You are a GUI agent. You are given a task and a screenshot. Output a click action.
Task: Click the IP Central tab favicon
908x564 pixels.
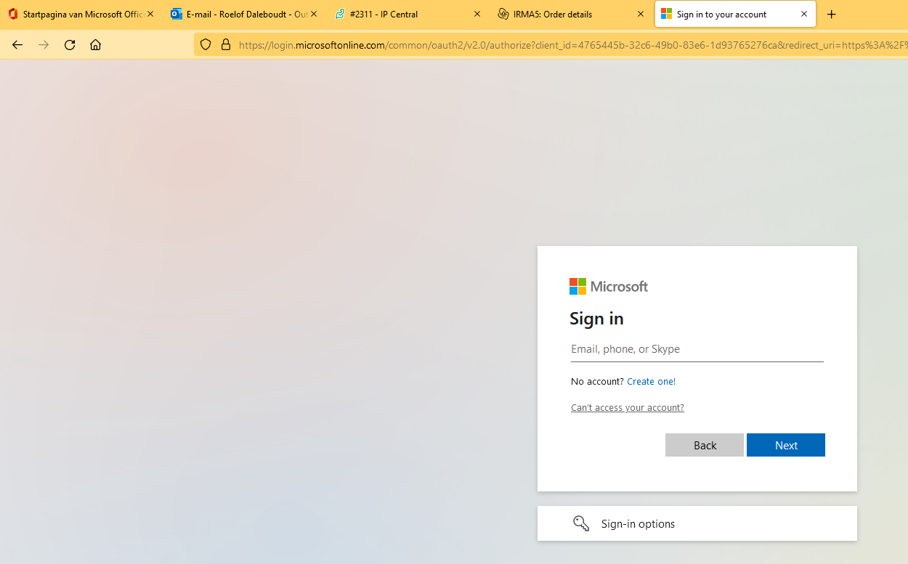tap(340, 14)
